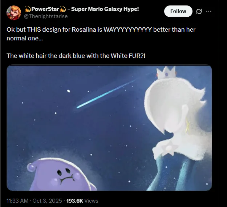227x207 pixels.
Task: Click the PowerStar profile avatar
Action: click(x=14, y=13)
